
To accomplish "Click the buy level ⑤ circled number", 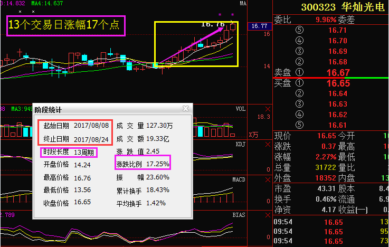I will [300, 125].
